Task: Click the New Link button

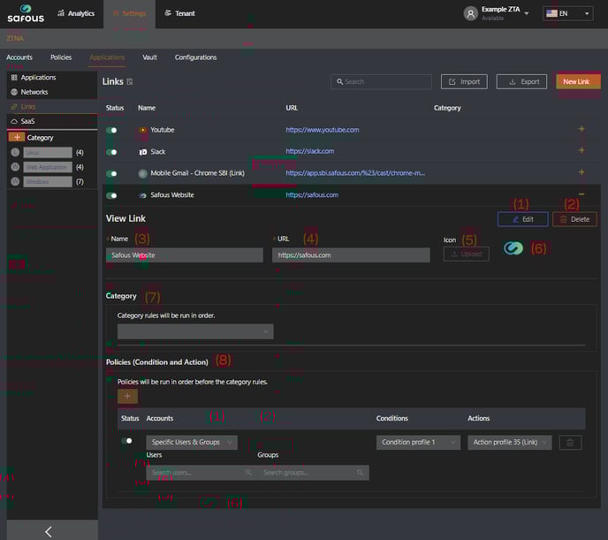Action: click(x=578, y=81)
